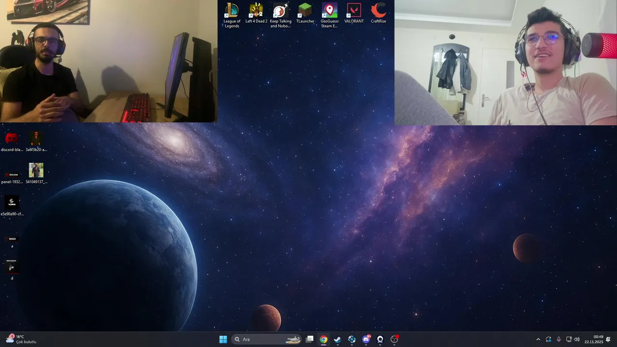Open Task View on the taskbar
The image size is (617, 347).
point(309,339)
